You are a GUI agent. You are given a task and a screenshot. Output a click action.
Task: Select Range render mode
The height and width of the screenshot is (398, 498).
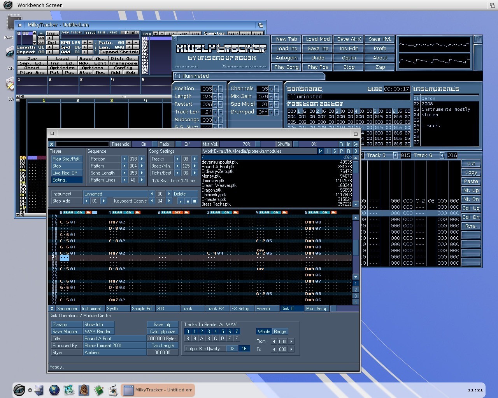[x=280, y=332]
